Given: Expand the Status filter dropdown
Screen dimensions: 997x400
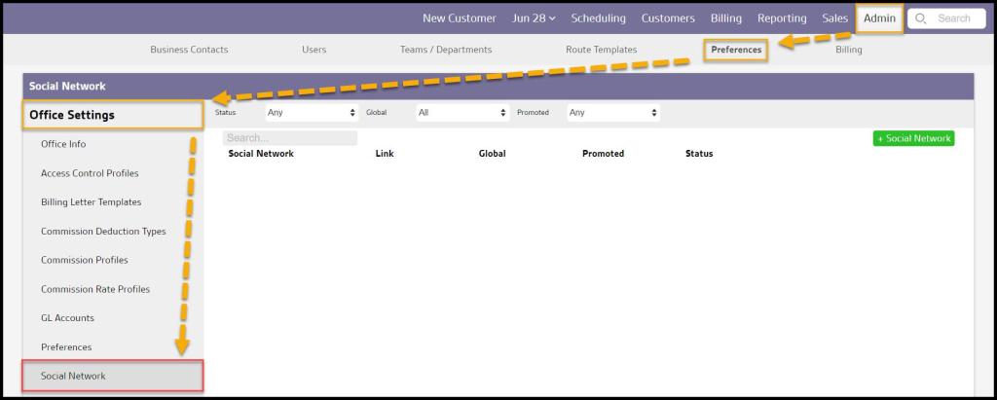Looking at the screenshot, I should point(311,113).
